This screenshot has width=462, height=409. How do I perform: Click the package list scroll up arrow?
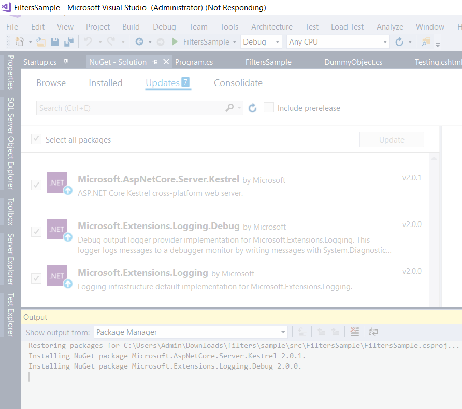coord(434,158)
